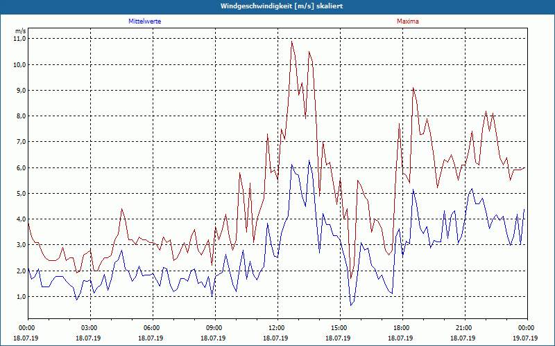Click the '18.07.19' date below 21:00
Viewport: 555px width, 346px height.
tap(463, 338)
